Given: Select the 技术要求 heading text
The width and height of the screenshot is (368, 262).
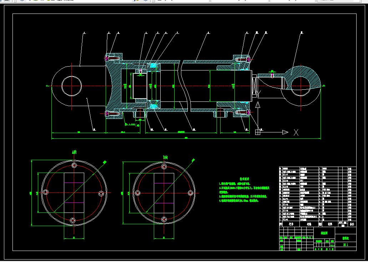Looking at the screenshot, I should tap(244, 179).
